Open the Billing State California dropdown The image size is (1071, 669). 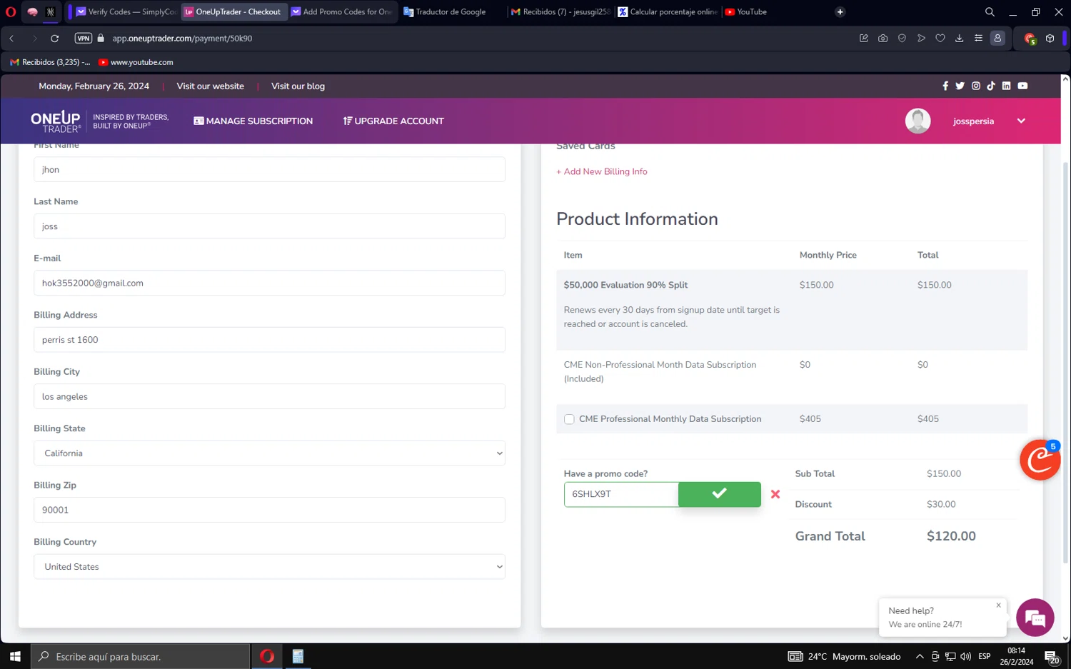(269, 453)
